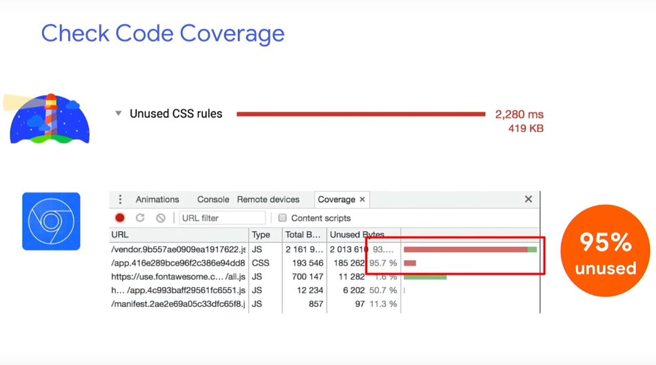
Task: Switch to the Console tab
Action: tap(213, 199)
